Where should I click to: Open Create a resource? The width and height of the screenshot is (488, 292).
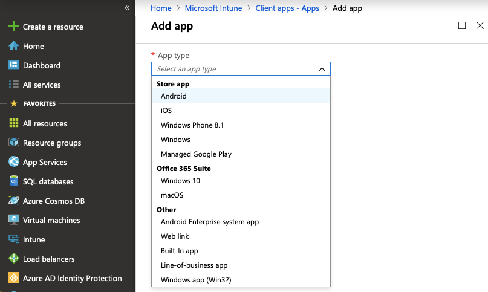[53, 27]
